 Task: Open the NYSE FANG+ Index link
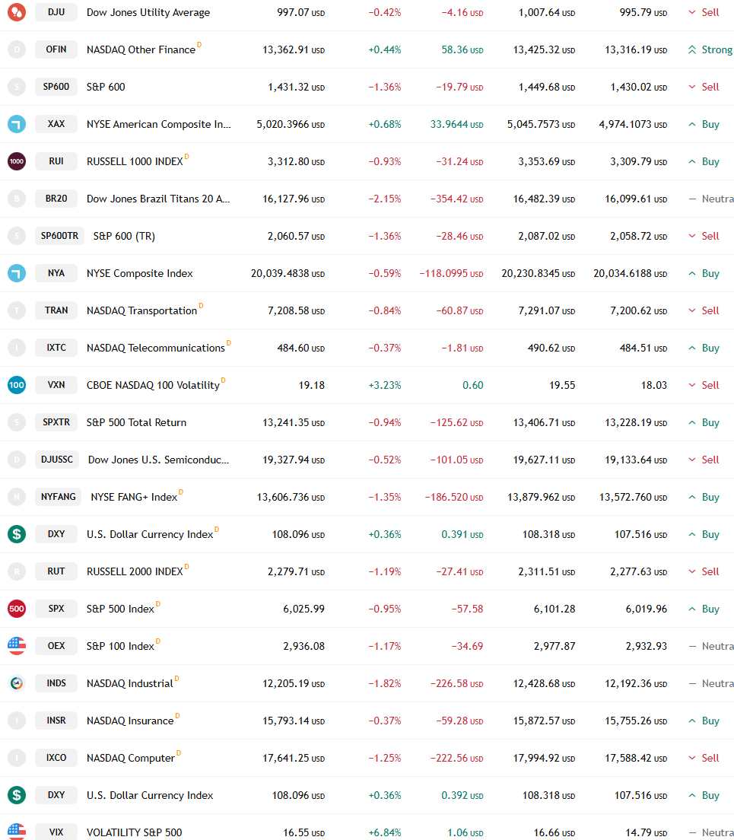pos(134,497)
